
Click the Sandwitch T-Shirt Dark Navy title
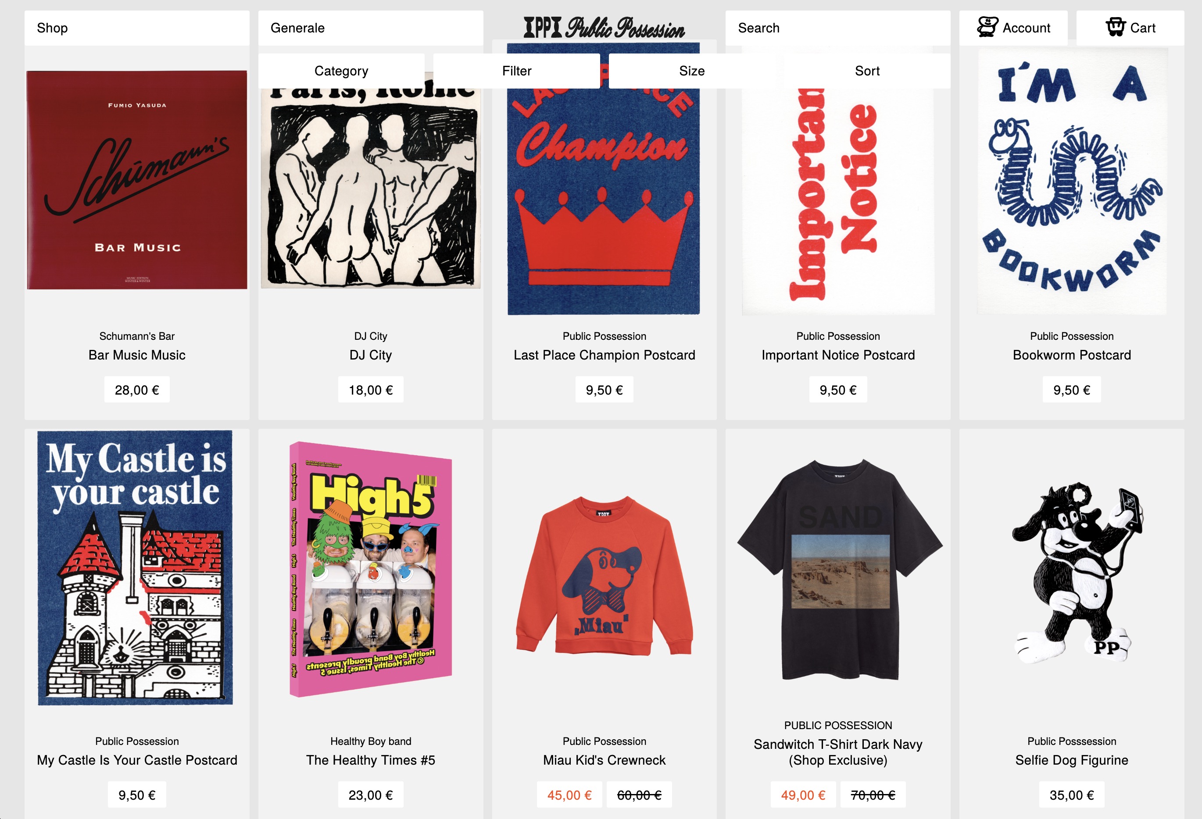[838, 752]
